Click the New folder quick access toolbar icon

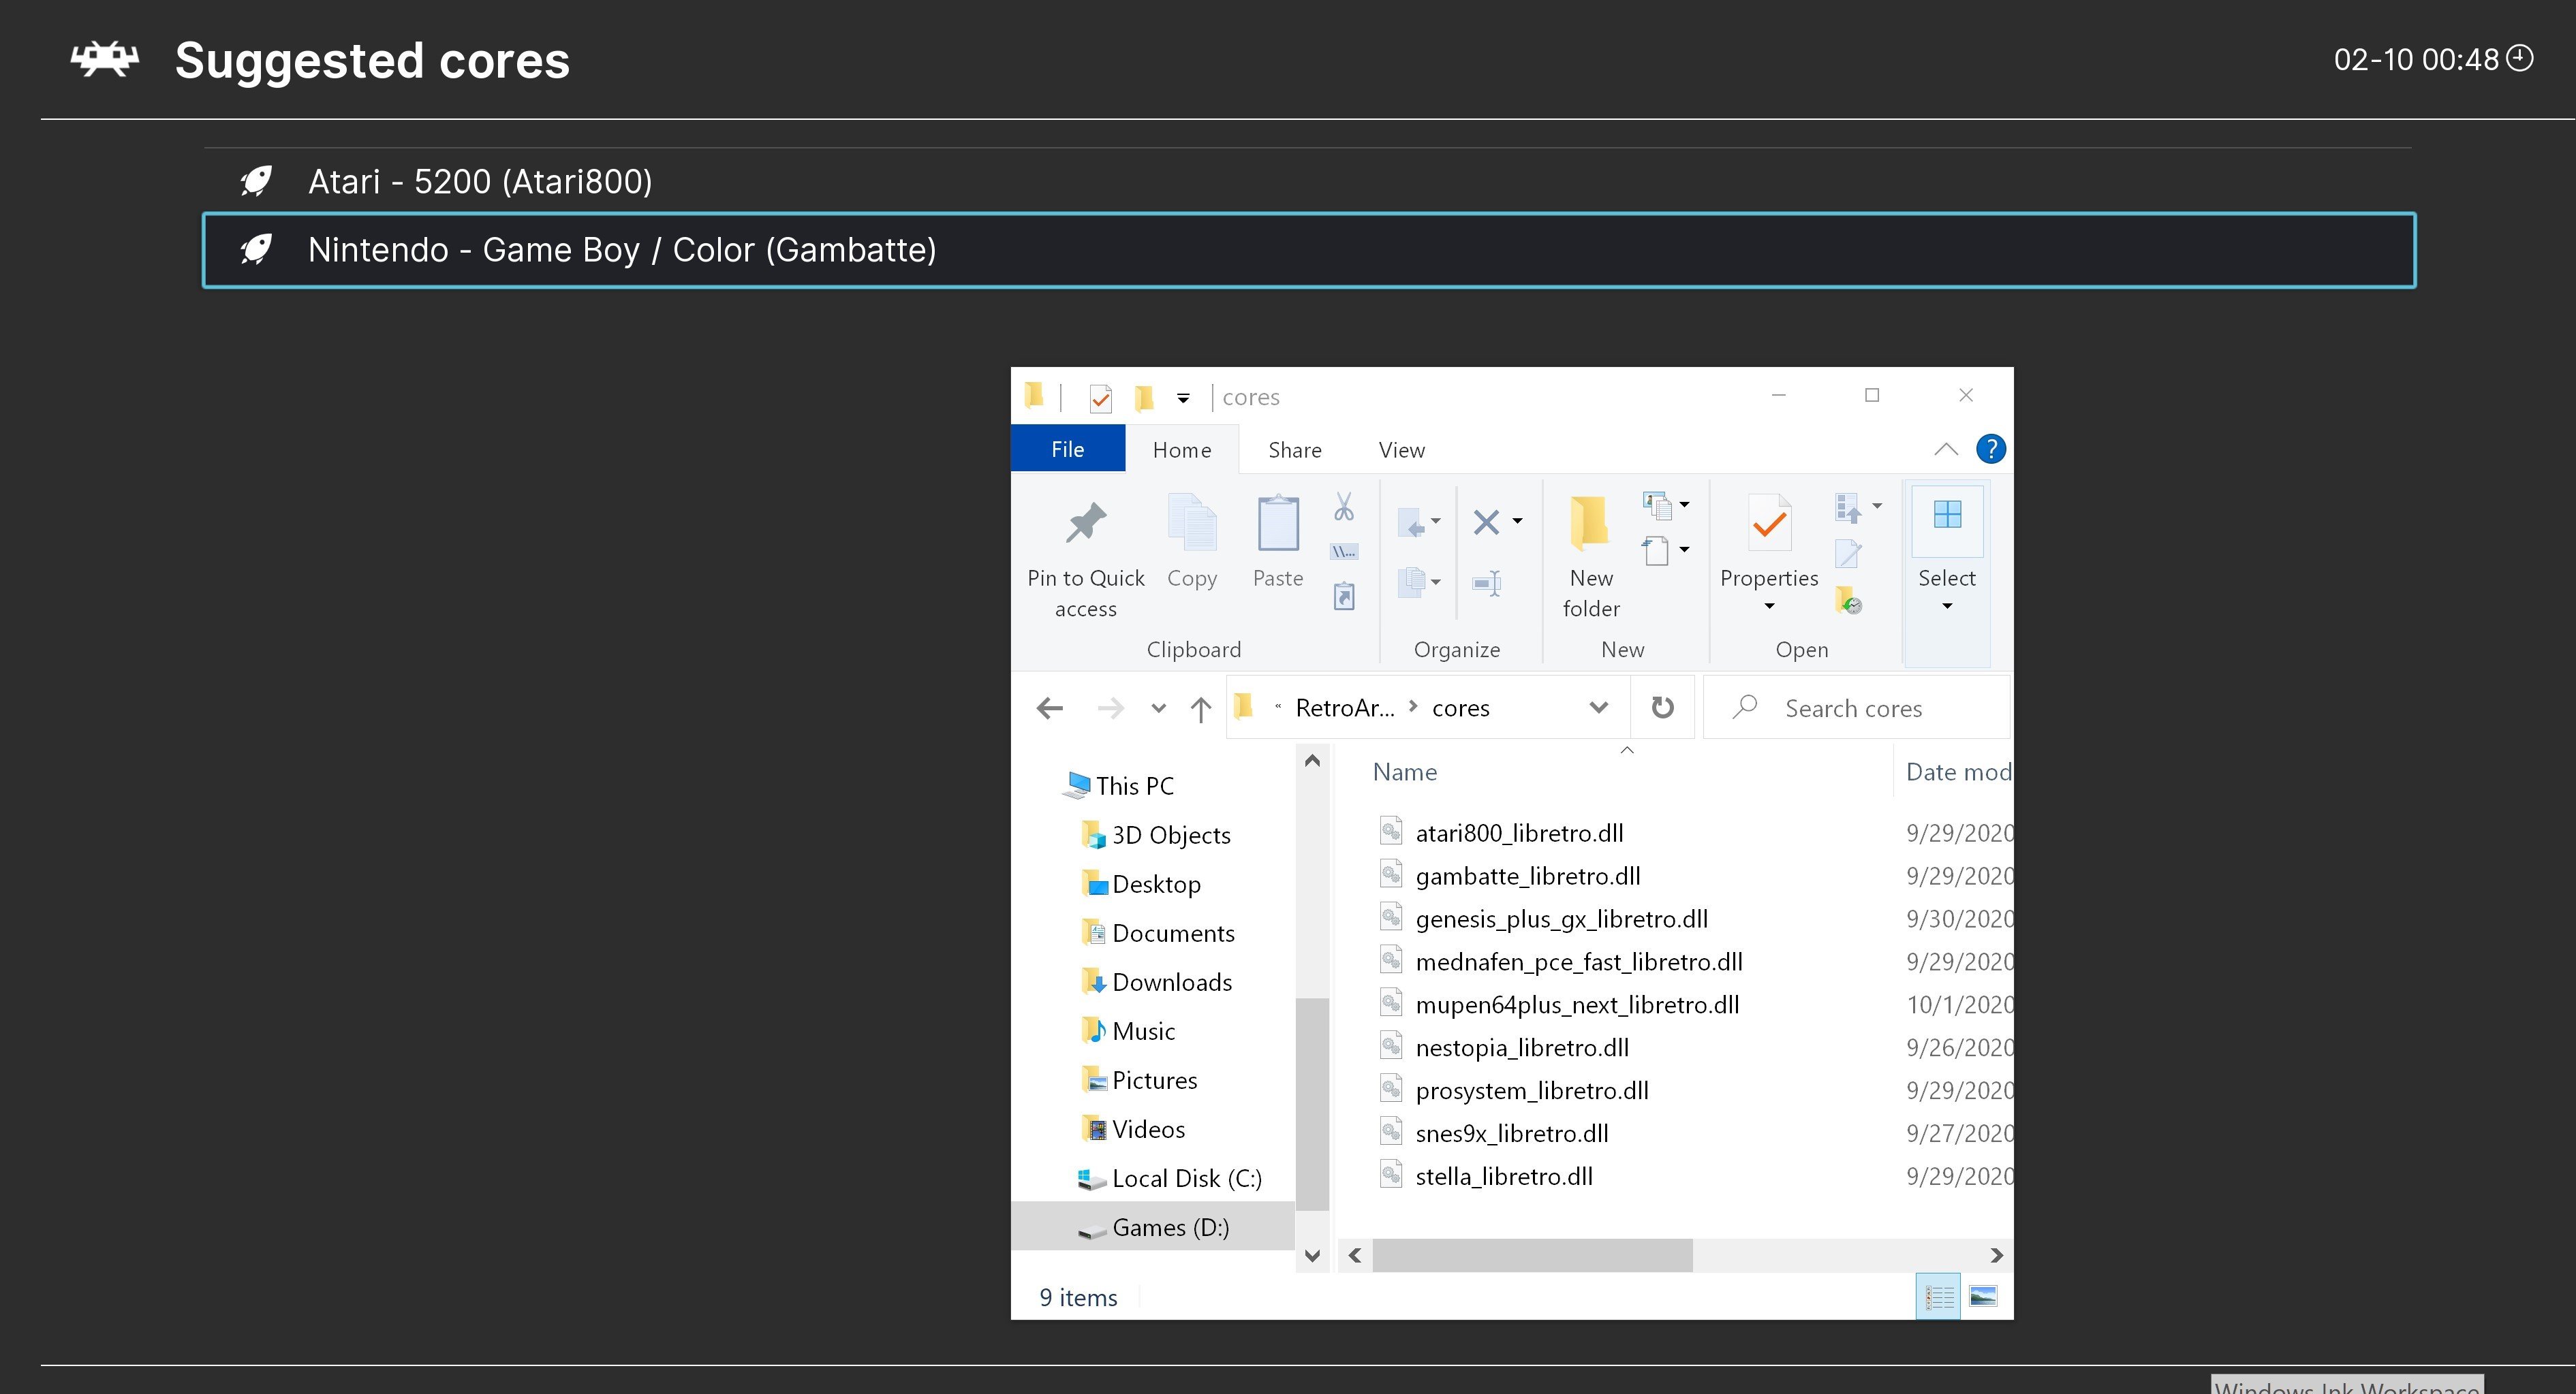[x=1144, y=398]
